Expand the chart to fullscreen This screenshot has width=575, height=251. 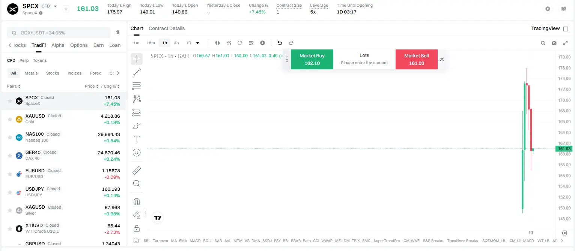565,43
